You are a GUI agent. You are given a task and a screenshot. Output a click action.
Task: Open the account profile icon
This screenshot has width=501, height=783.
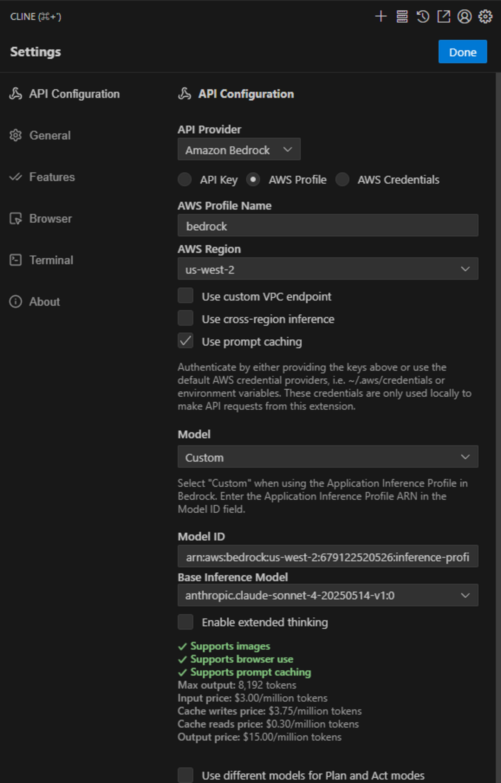464,17
